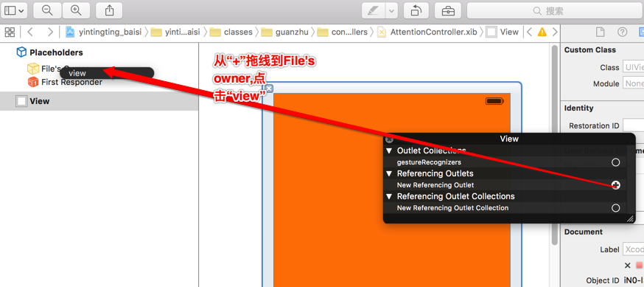Image resolution: width=644 pixels, height=287 pixels.
Task: Show the Quick Help inspector tab
Action: (622, 32)
